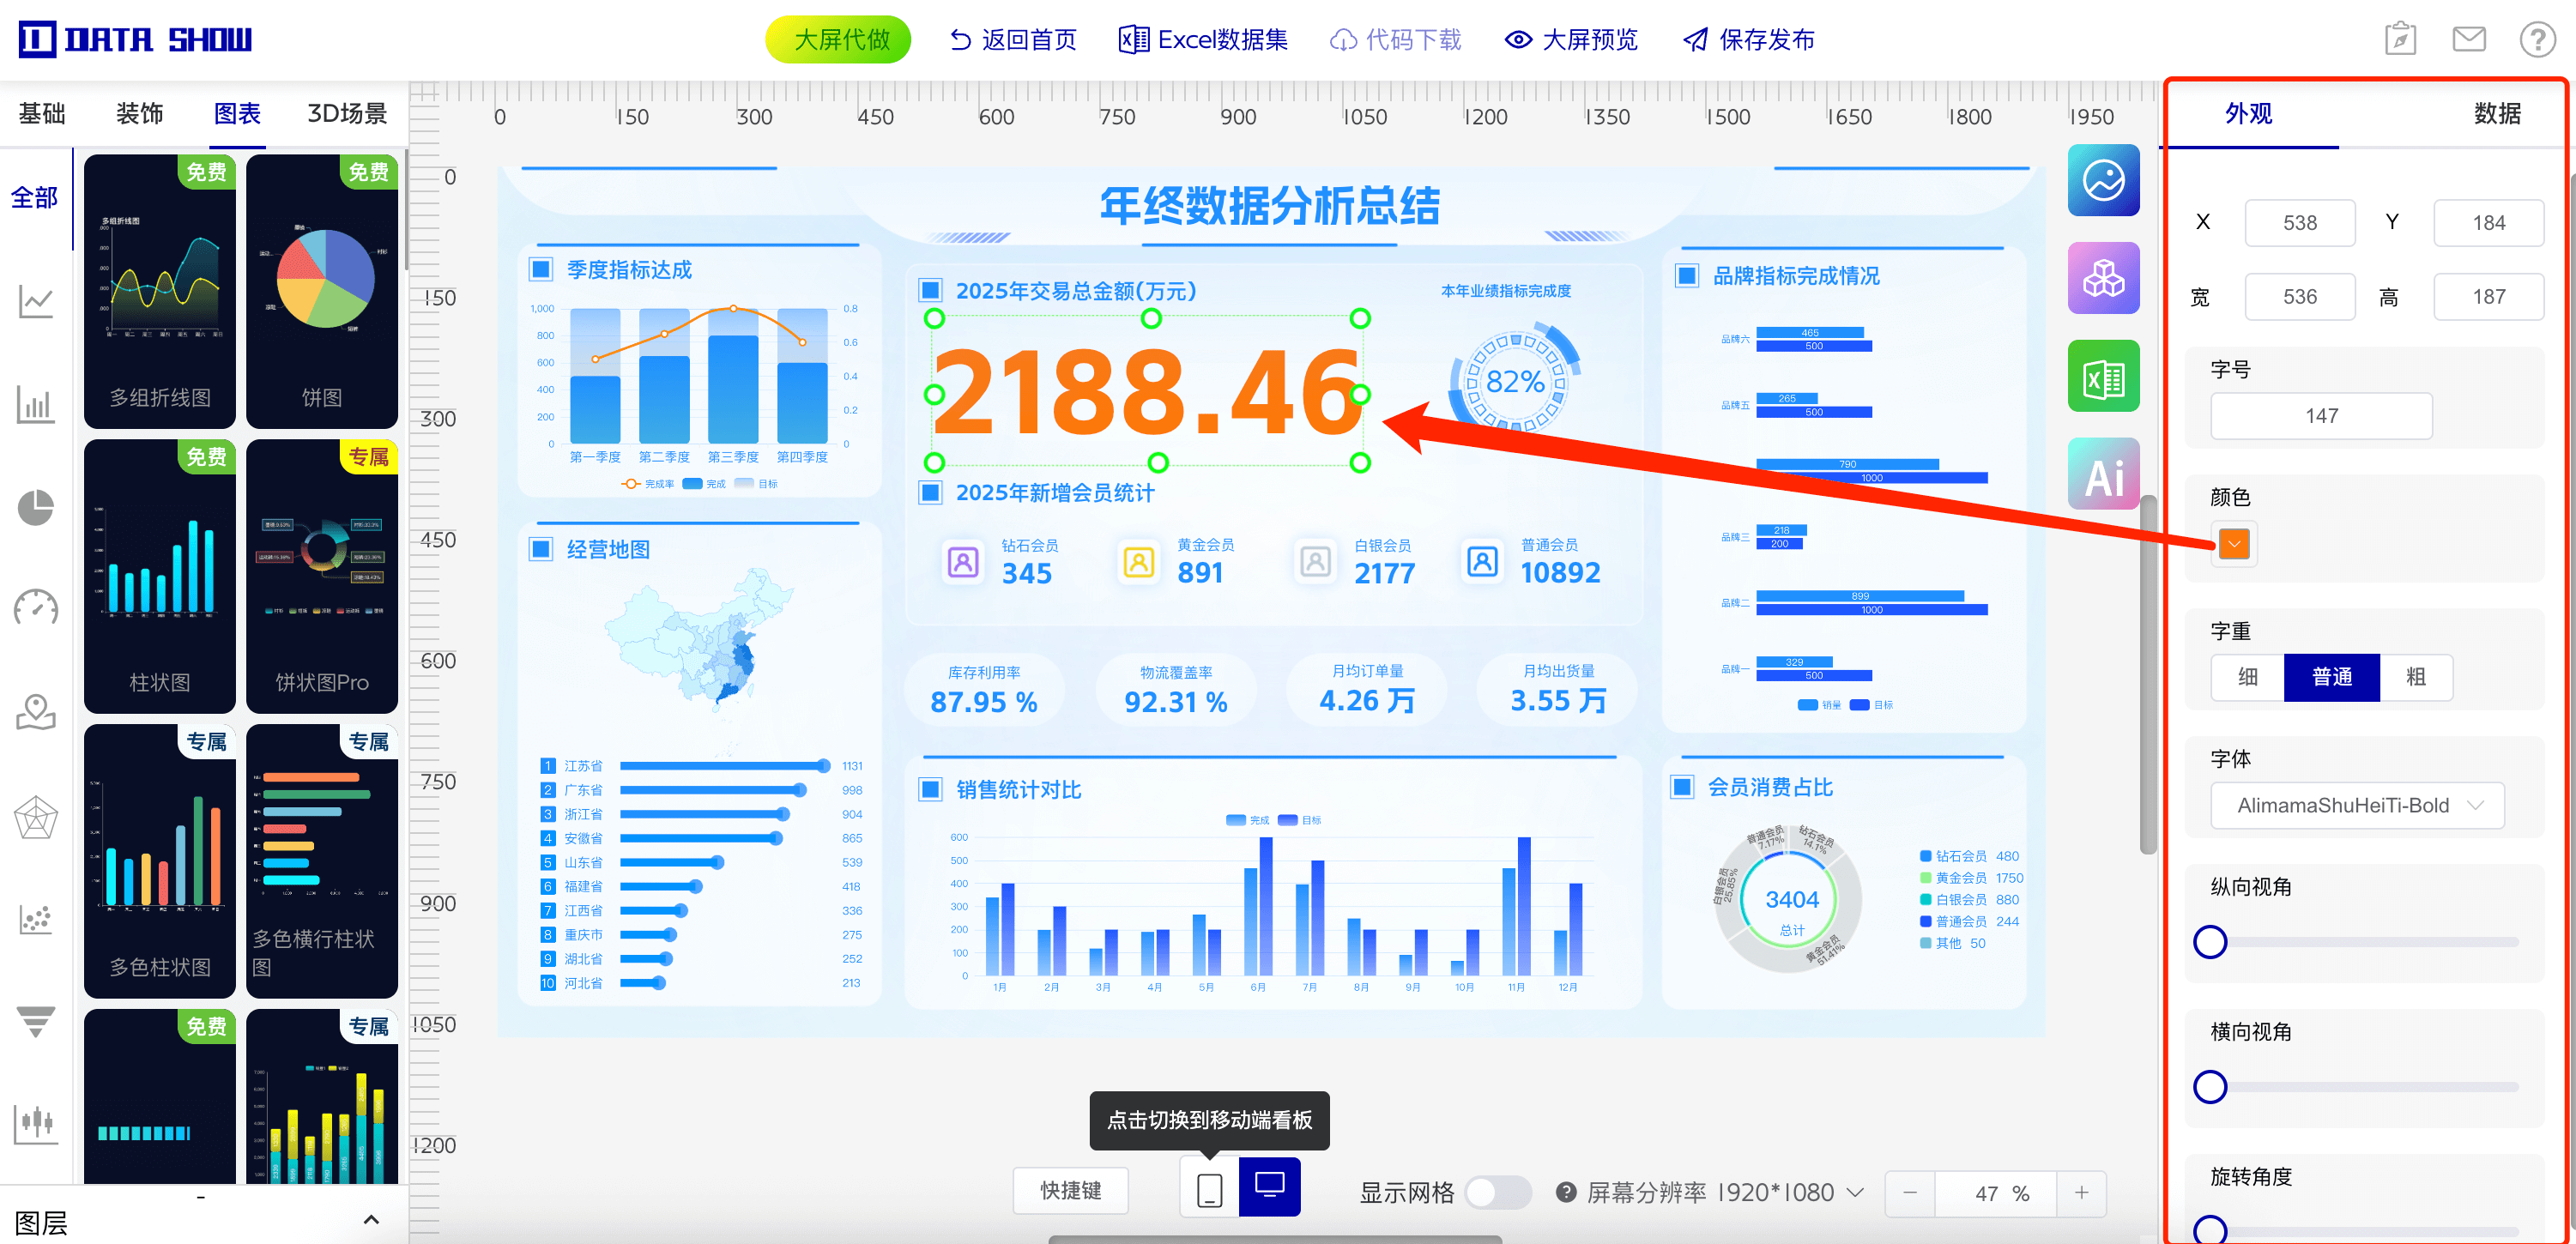Open the 3D场景 tab

point(346,114)
